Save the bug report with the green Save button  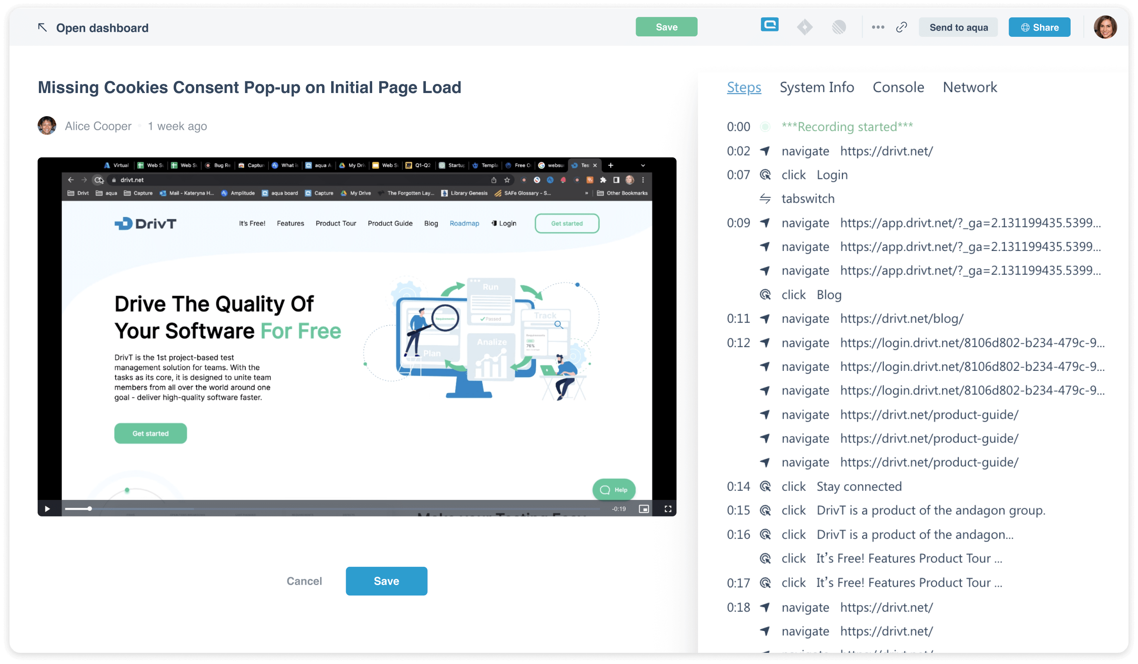click(x=666, y=26)
